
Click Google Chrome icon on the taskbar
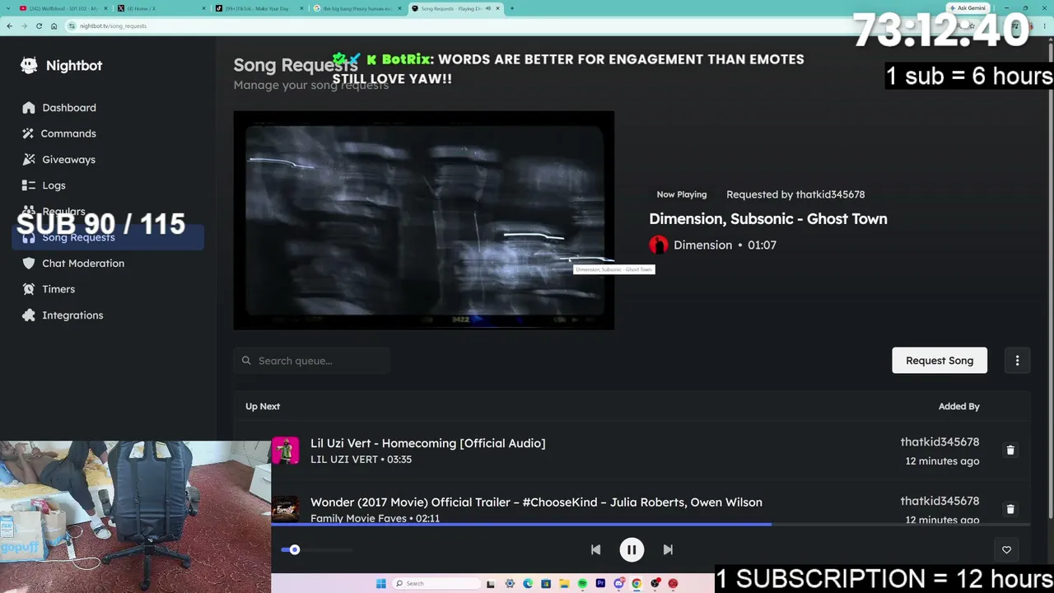pyautogui.click(x=637, y=584)
